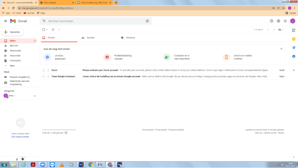The width and height of the screenshot is (298, 168).
Task: Open the Inbox folder
Action: coord(19,41)
